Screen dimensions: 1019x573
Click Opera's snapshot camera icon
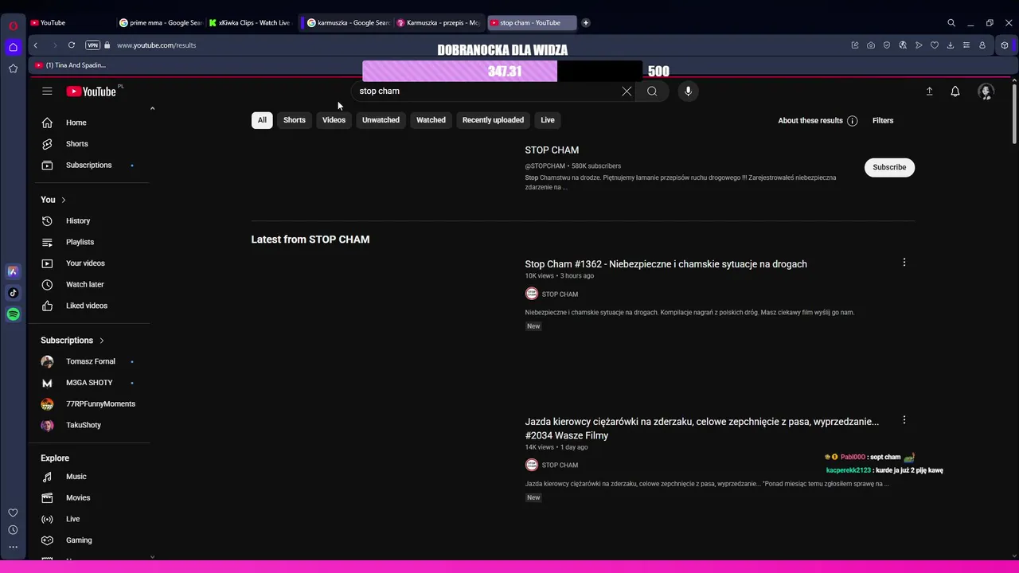click(871, 45)
